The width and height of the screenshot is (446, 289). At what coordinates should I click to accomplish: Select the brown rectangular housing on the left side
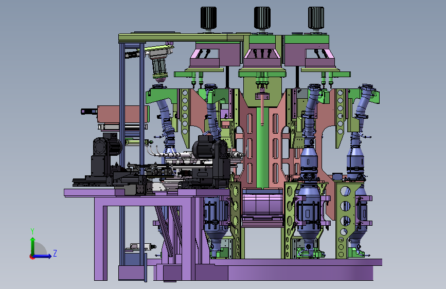[x=123, y=114]
